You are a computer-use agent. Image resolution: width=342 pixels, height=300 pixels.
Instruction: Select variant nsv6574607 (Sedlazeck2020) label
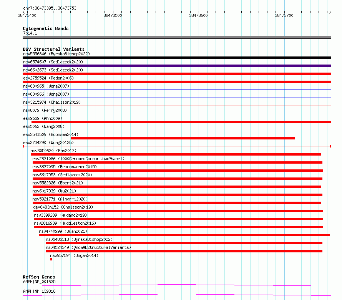pyautogui.click(x=53, y=62)
